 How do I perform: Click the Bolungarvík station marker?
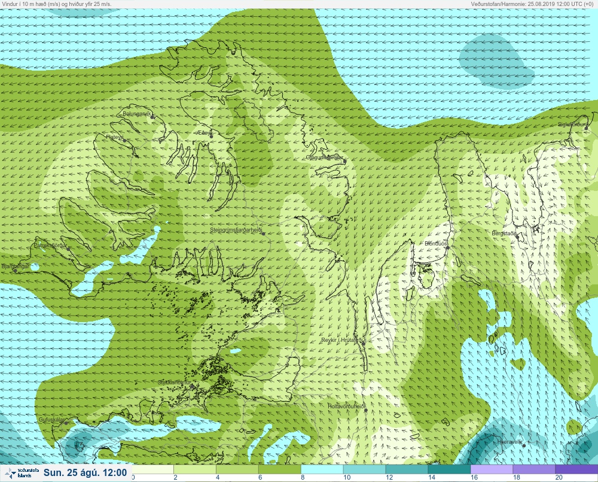(152, 117)
